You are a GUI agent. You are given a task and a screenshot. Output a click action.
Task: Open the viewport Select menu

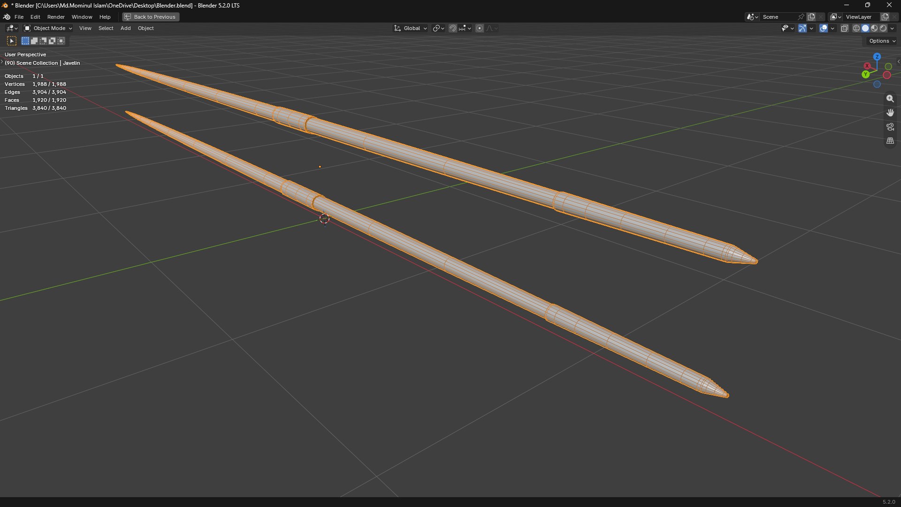point(106,28)
